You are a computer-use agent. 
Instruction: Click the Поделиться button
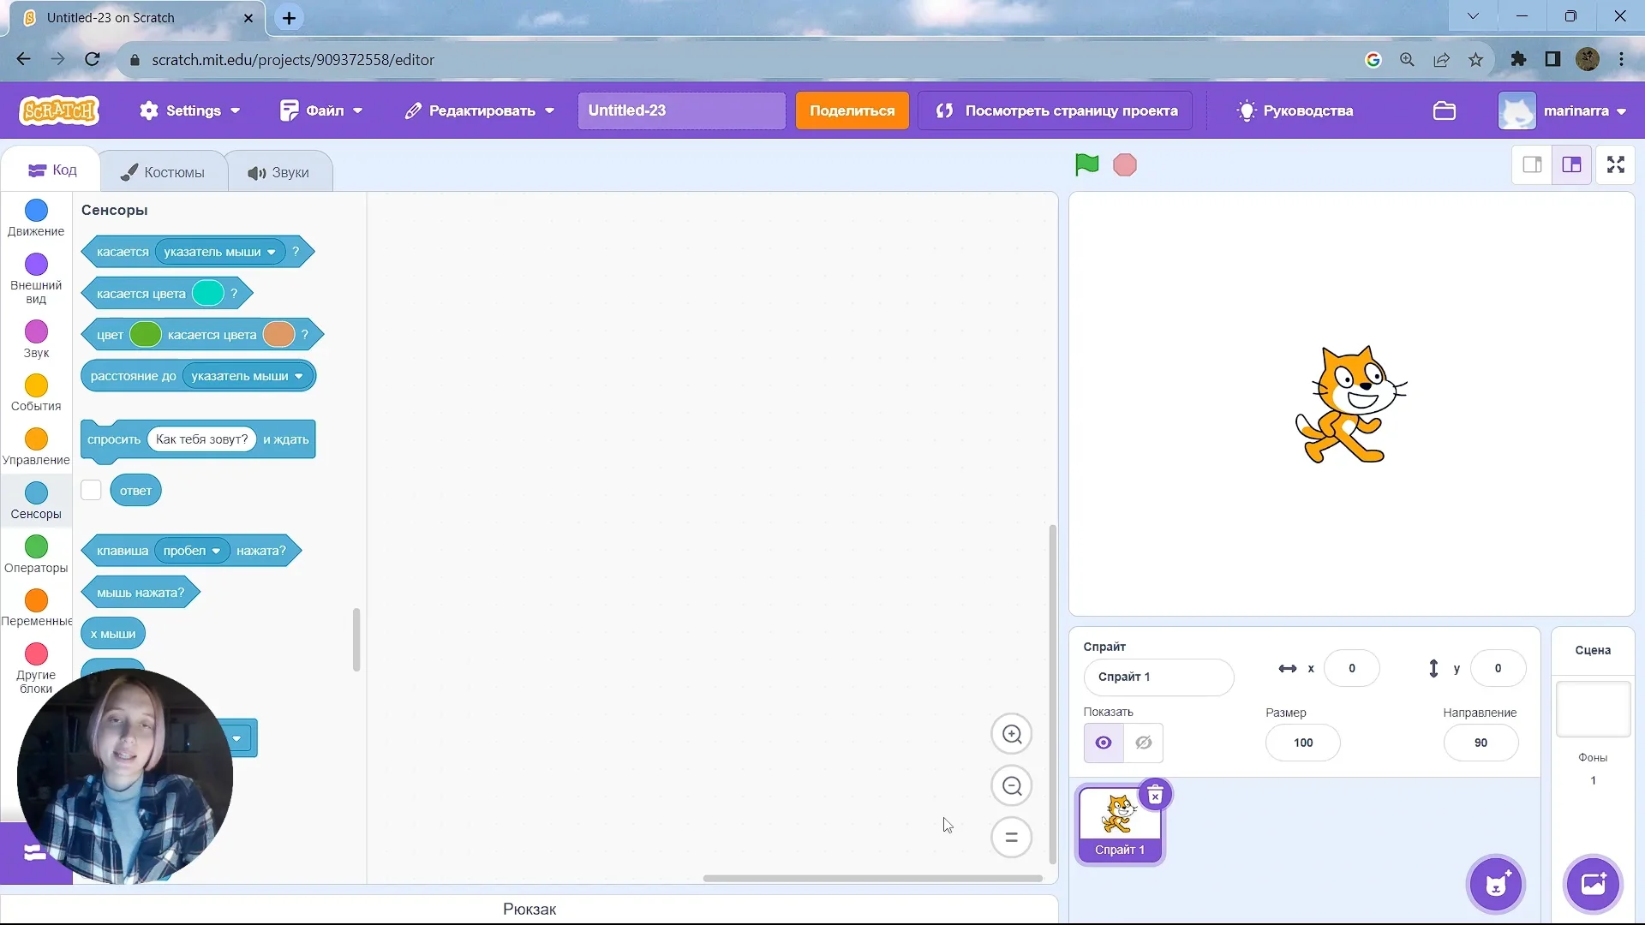click(x=852, y=110)
